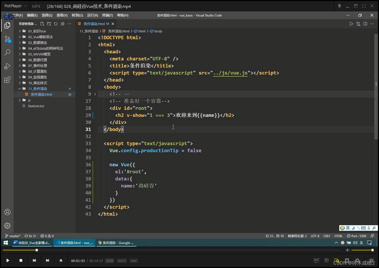Open the Accounts menu icon
The height and width of the screenshot is (268, 379).
point(7,212)
